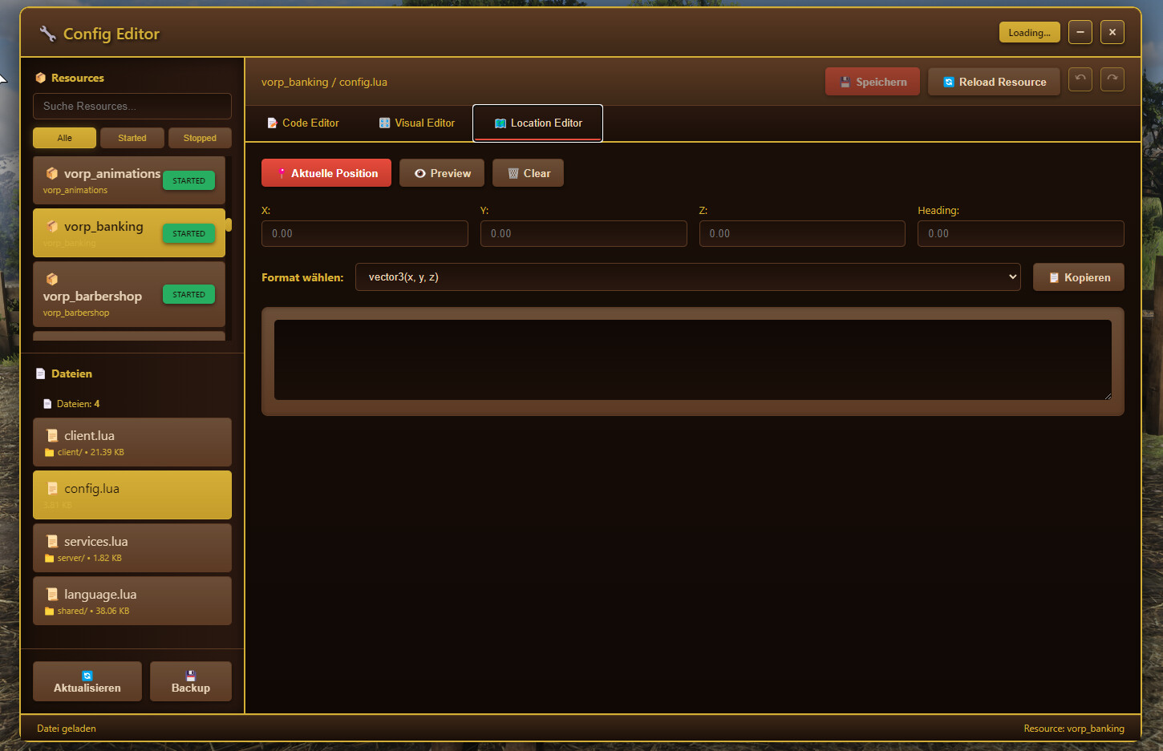Click the Backup button in sidebar

(191, 680)
